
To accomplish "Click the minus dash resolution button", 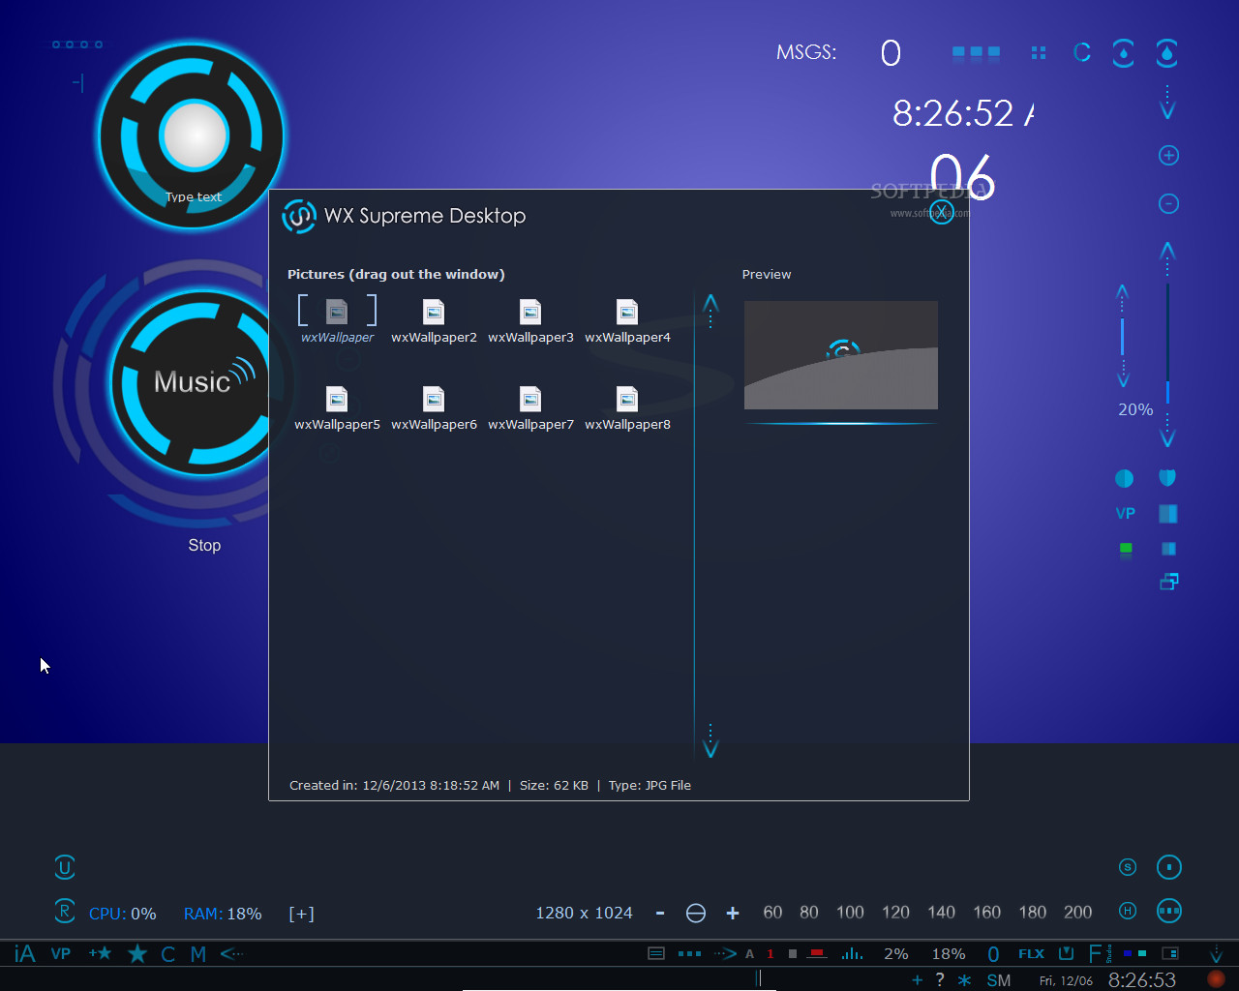I will [x=660, y=913].
